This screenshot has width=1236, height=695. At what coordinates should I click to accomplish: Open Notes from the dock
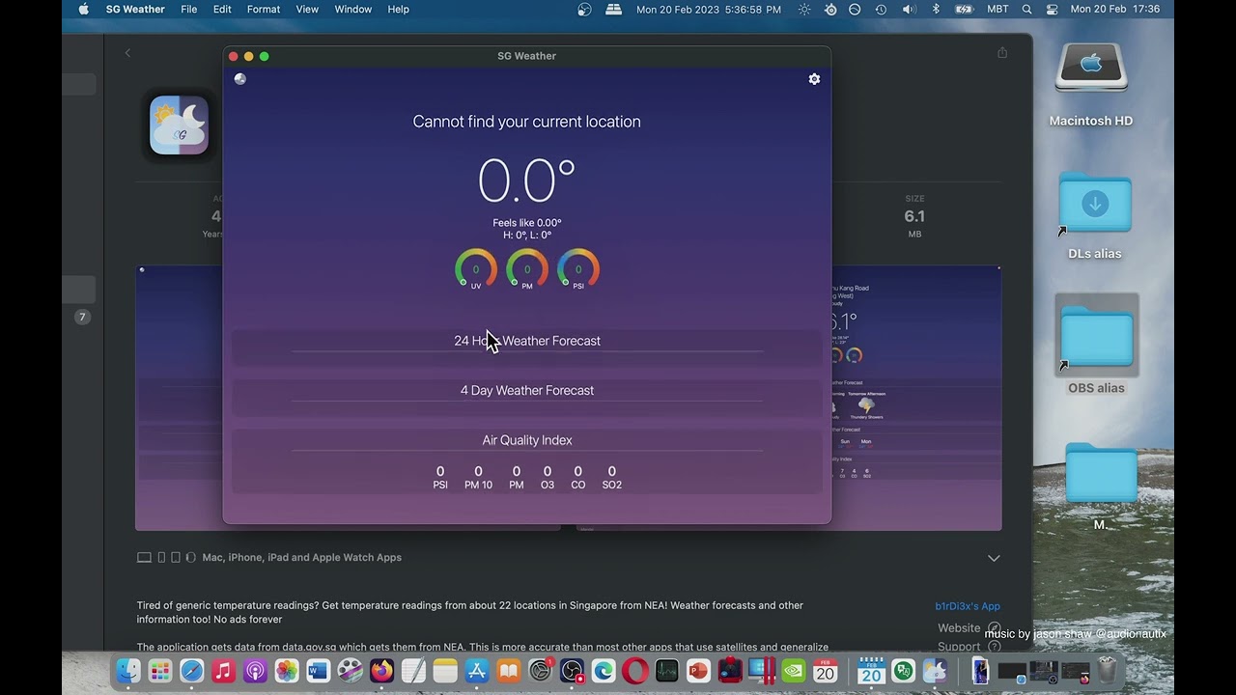tap(445, 671)
